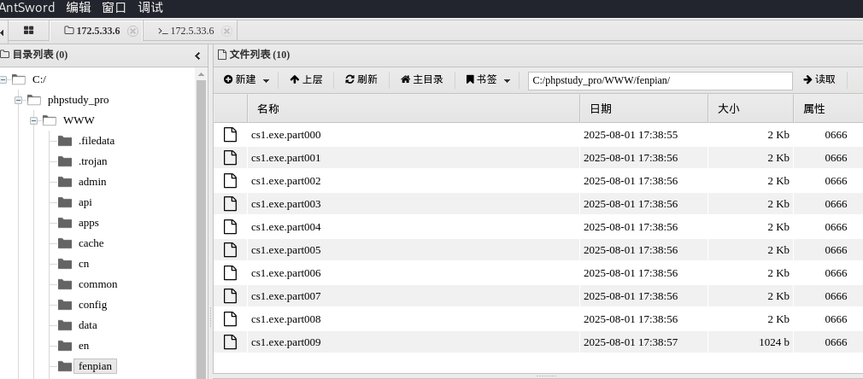
Task: Collapse the WWW tree node
Action: point(33,120)
